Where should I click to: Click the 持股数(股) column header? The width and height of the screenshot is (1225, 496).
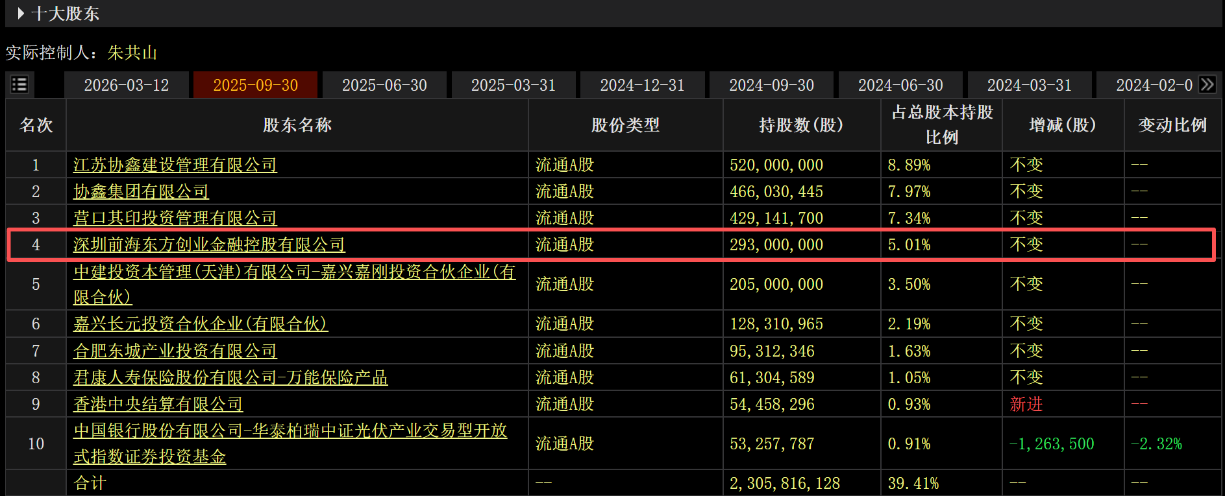tap(801, 125)
